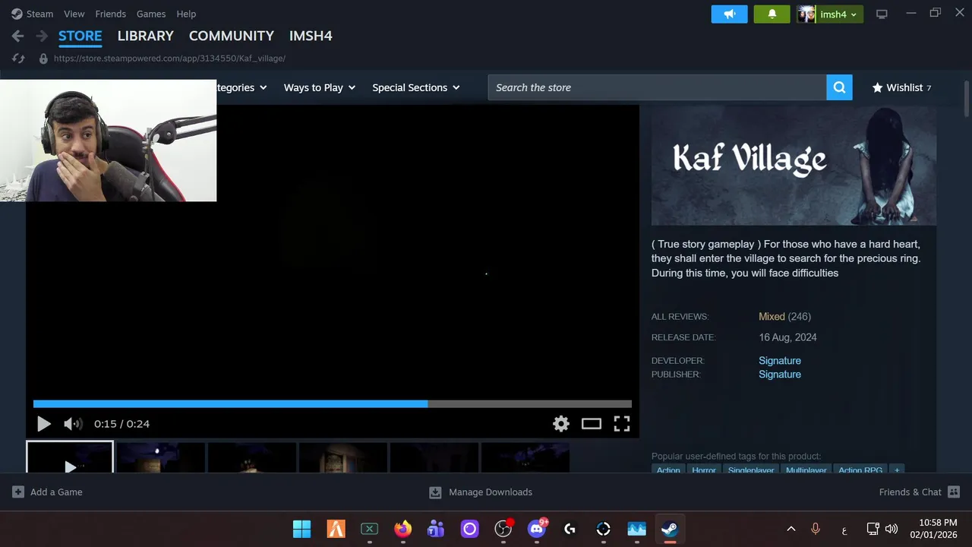Open the Friends menu

coord(110,14)
